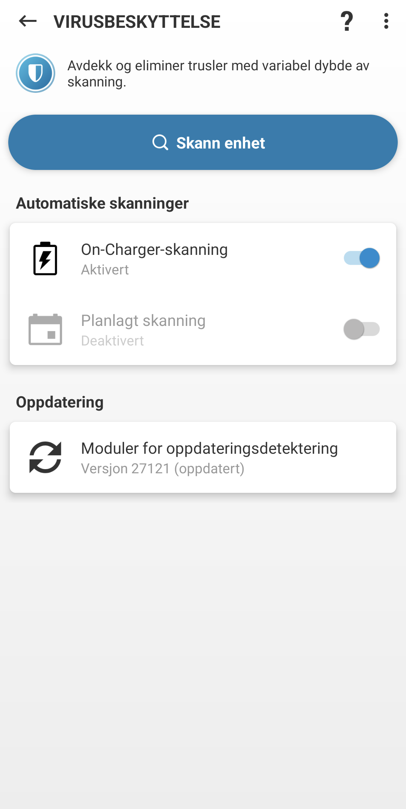Tap the Automatiske skanninger section header
Screen dimensions: 406x809
102,203
